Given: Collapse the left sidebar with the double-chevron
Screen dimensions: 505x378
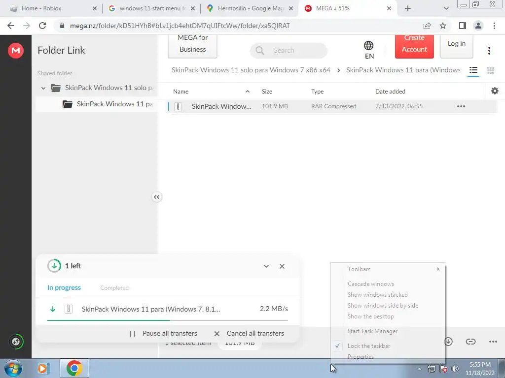Looking at the screenshot, I should point(156,197).
